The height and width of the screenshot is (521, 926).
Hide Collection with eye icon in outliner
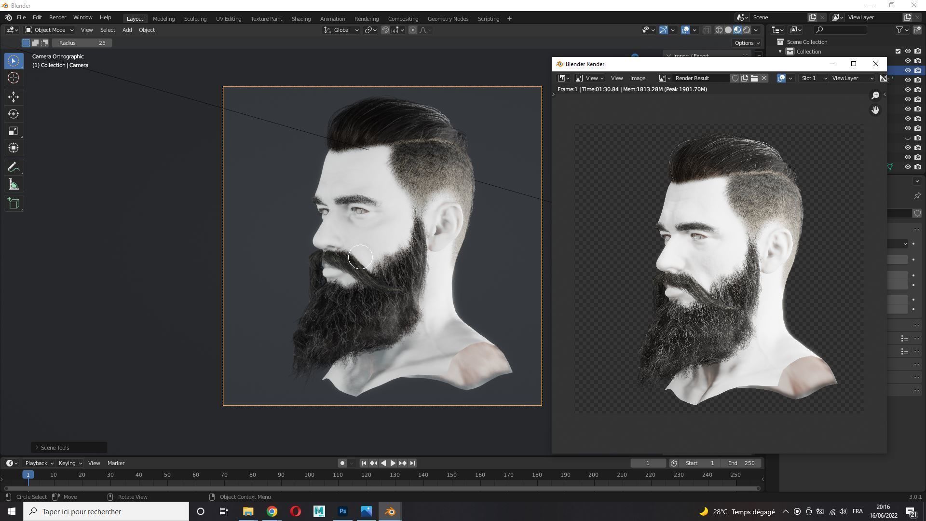[907, 51]
